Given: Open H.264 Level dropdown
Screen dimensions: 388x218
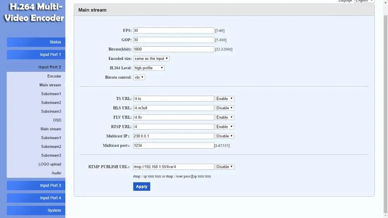Looking at the screenshot, I should 149,68.
